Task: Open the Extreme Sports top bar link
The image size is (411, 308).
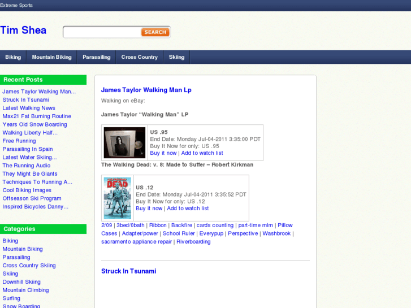Action: tap(16, 5)
